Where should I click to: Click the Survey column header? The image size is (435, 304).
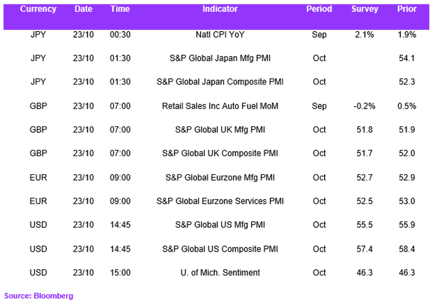click(364, 9)
